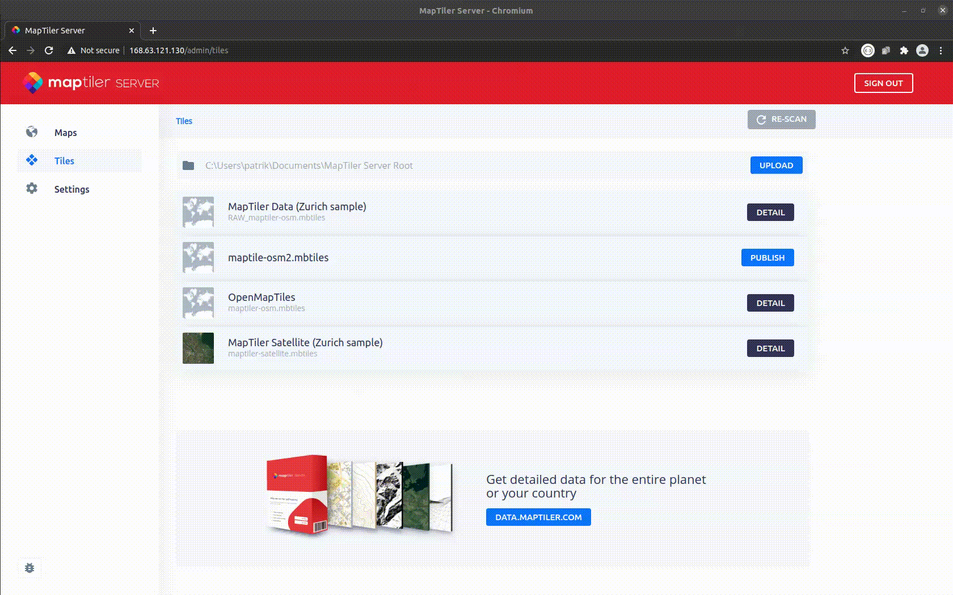Bookmark page with star icon
Image resolution: width=953 pixels, height=595 pixels.
(845, 50)
